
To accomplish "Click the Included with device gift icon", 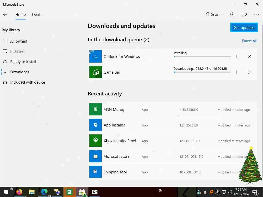I will coord(5,82).
